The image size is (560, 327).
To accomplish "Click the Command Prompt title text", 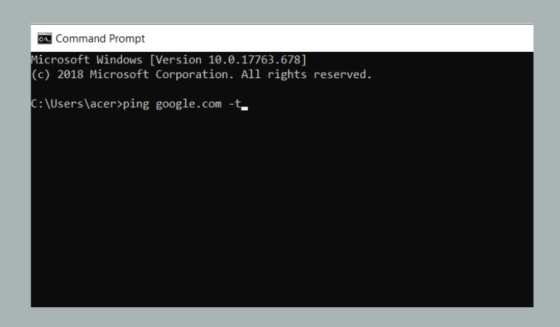I will (x=100, y=38).
